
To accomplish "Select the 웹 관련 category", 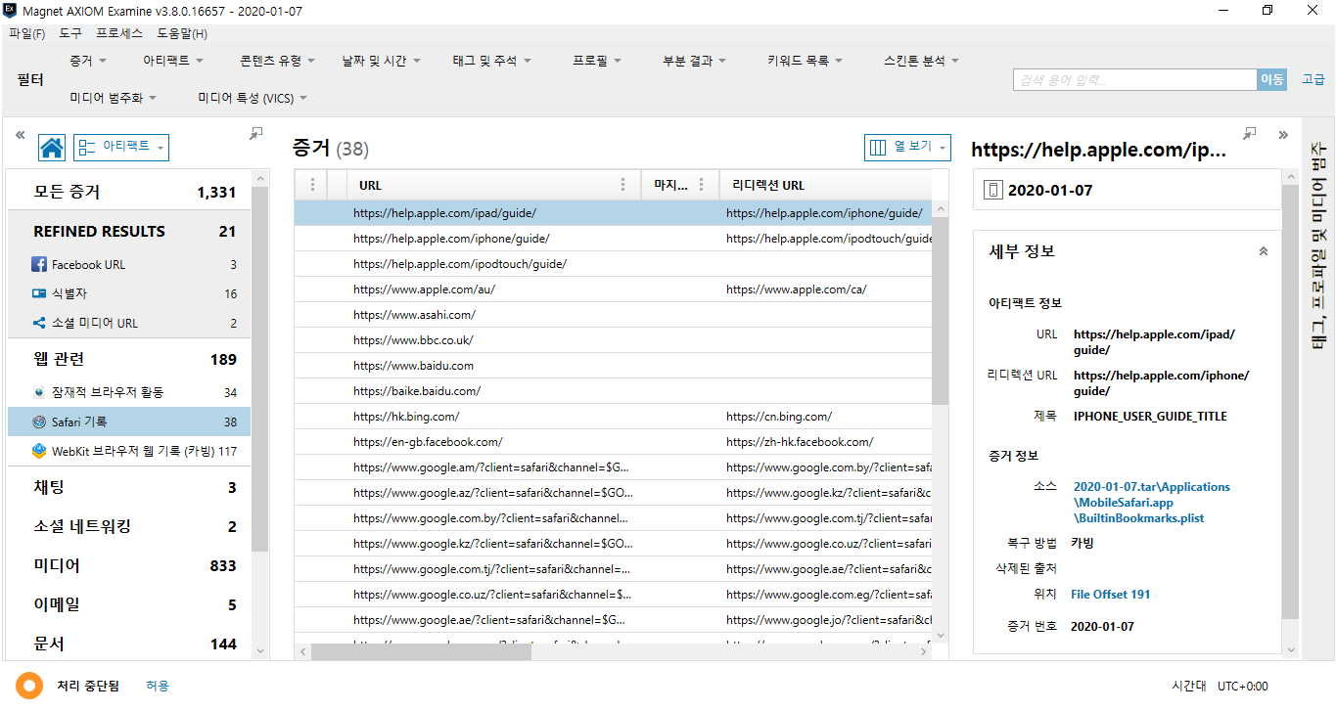I will (x=128, y=359).
